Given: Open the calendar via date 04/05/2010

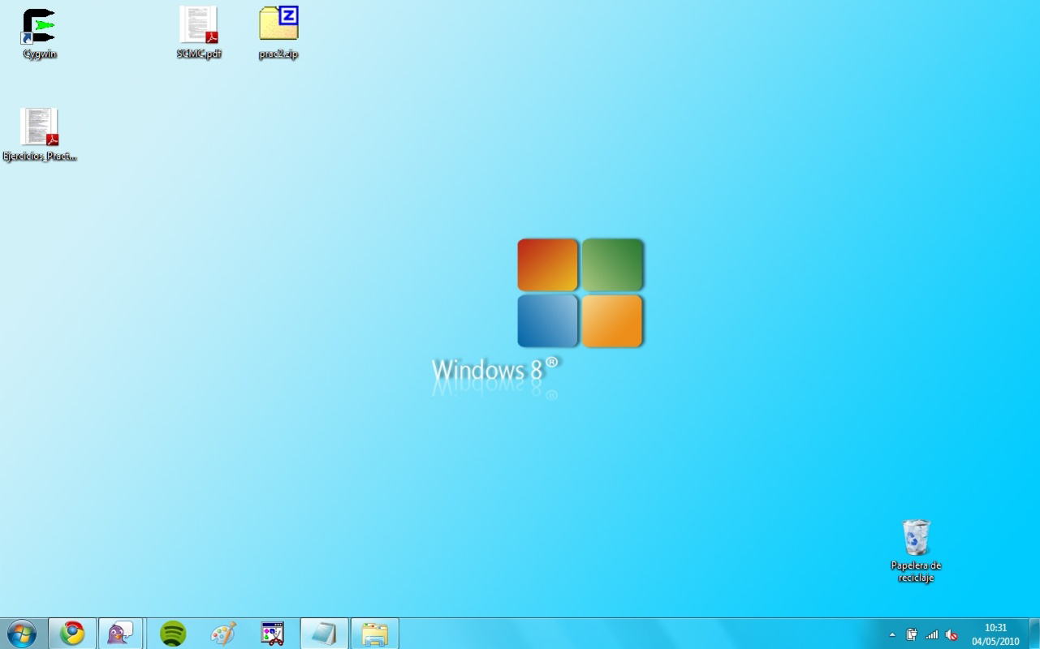Looking at the screenshot, I should [995, 640].
